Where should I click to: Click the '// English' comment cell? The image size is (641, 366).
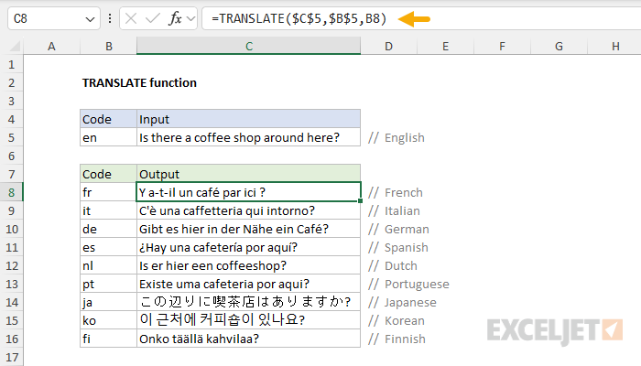397,137
